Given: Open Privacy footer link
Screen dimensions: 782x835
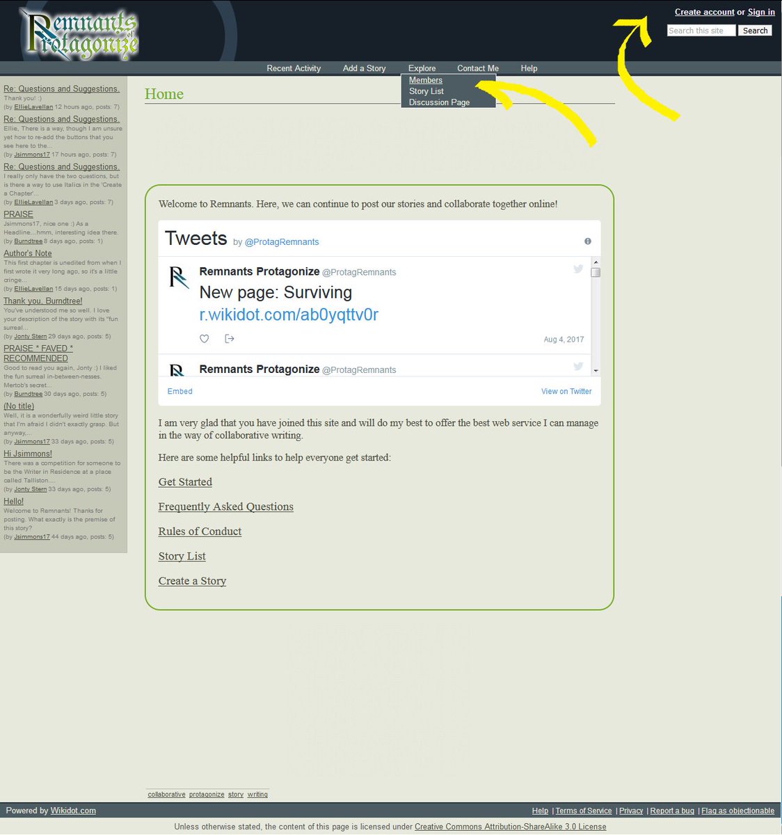Looking at the screenshot, I should 631,811.
